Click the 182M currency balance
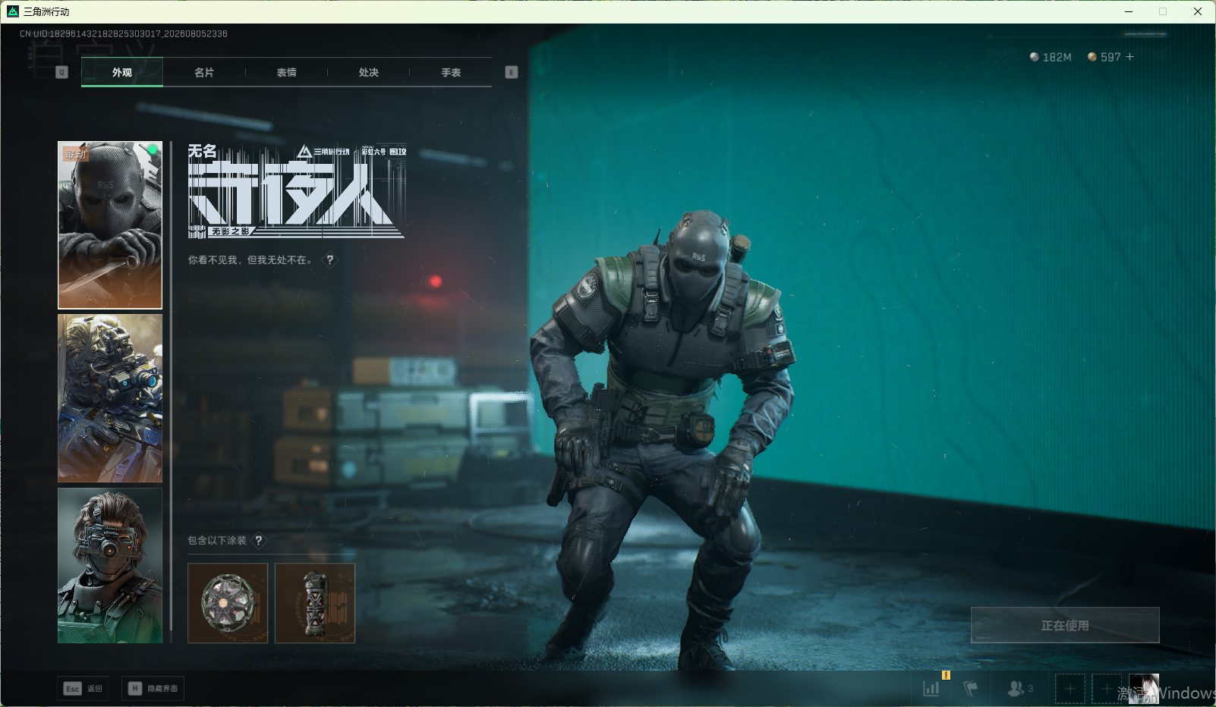This screenshot has height=707, width=1216. click(1051, 57)
